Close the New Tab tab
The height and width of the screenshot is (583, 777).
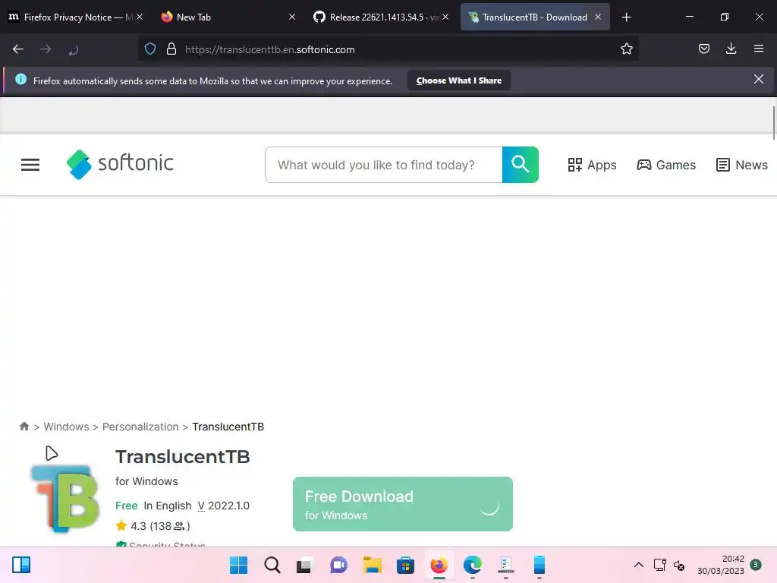pyautogui.click(x=292, y=17)
